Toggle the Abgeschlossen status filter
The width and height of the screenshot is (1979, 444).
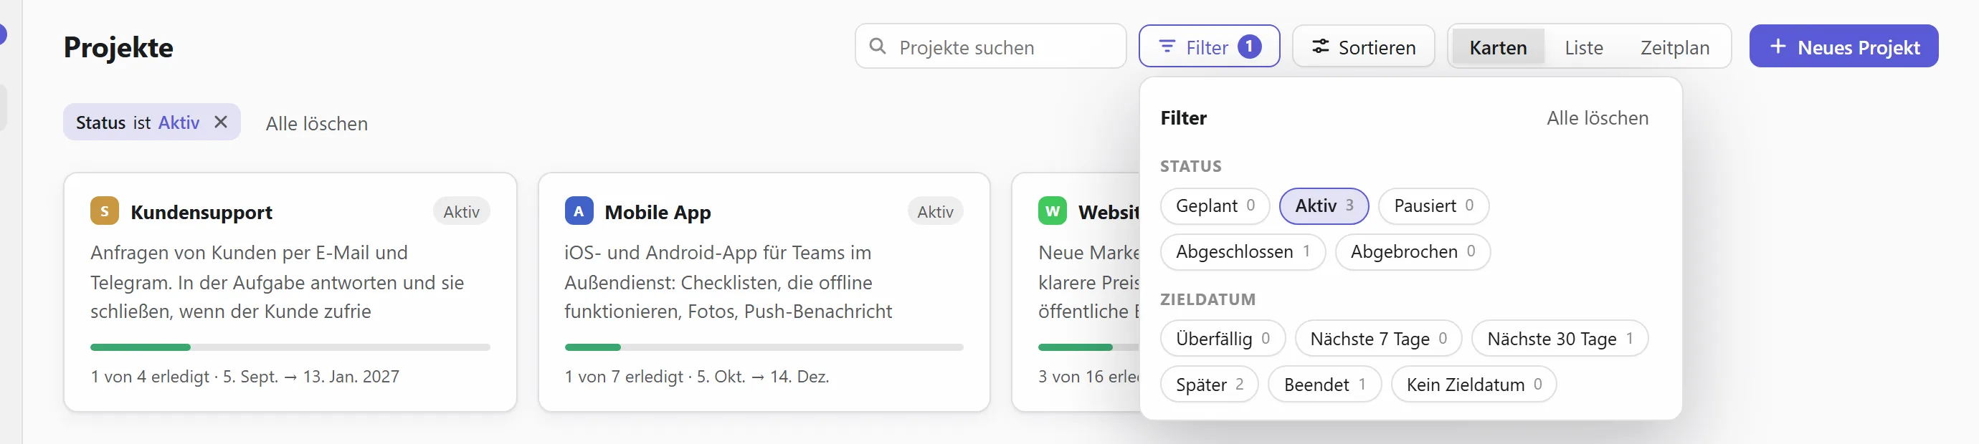pos(1242,251)
